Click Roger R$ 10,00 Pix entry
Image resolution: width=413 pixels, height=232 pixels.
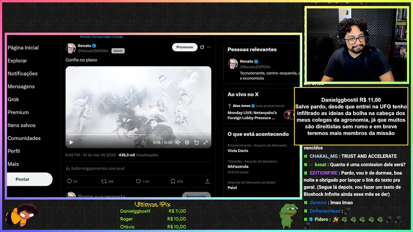153,219
